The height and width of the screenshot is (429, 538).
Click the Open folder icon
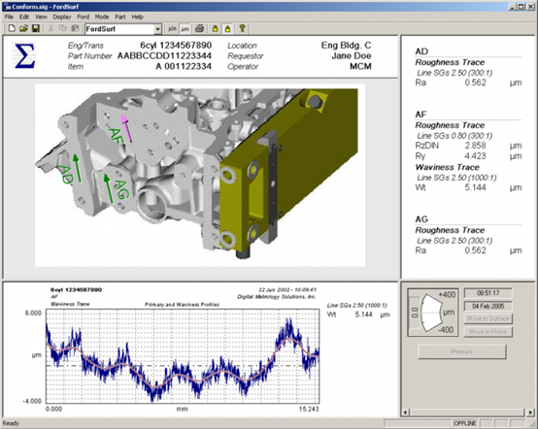pos(23,28)
